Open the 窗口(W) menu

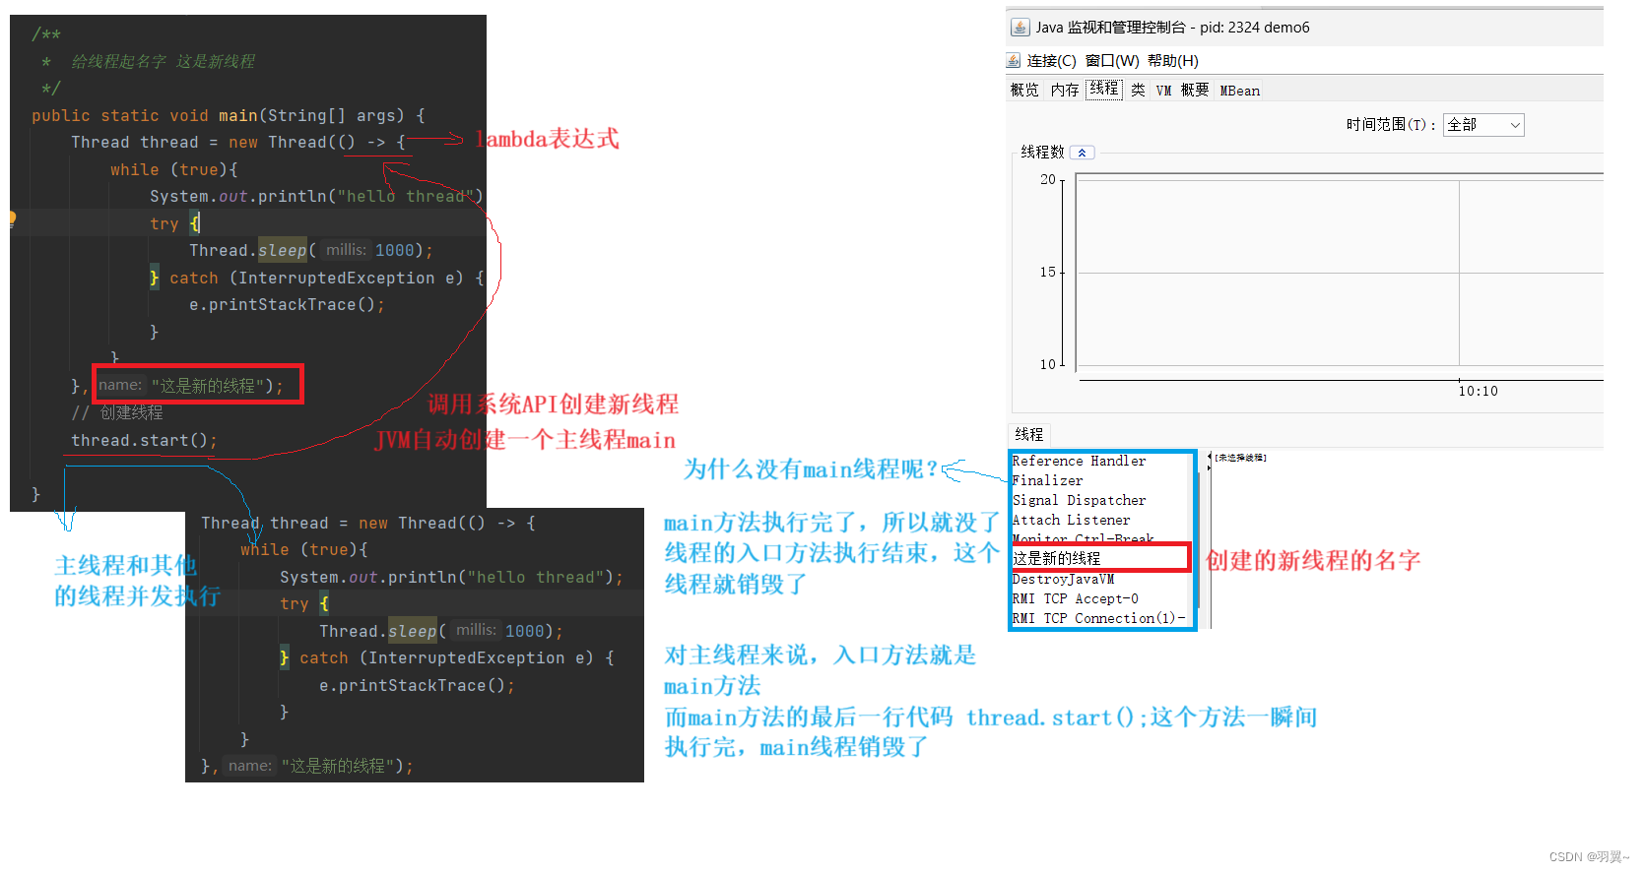[x=1112, y=61]
